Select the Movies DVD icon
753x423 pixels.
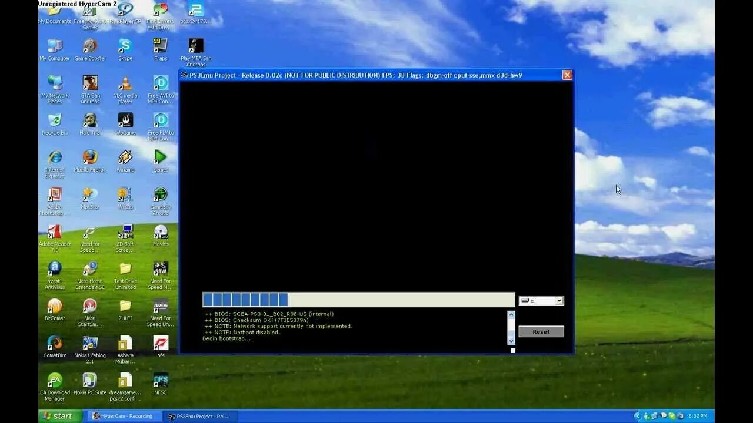pos(161,235)
